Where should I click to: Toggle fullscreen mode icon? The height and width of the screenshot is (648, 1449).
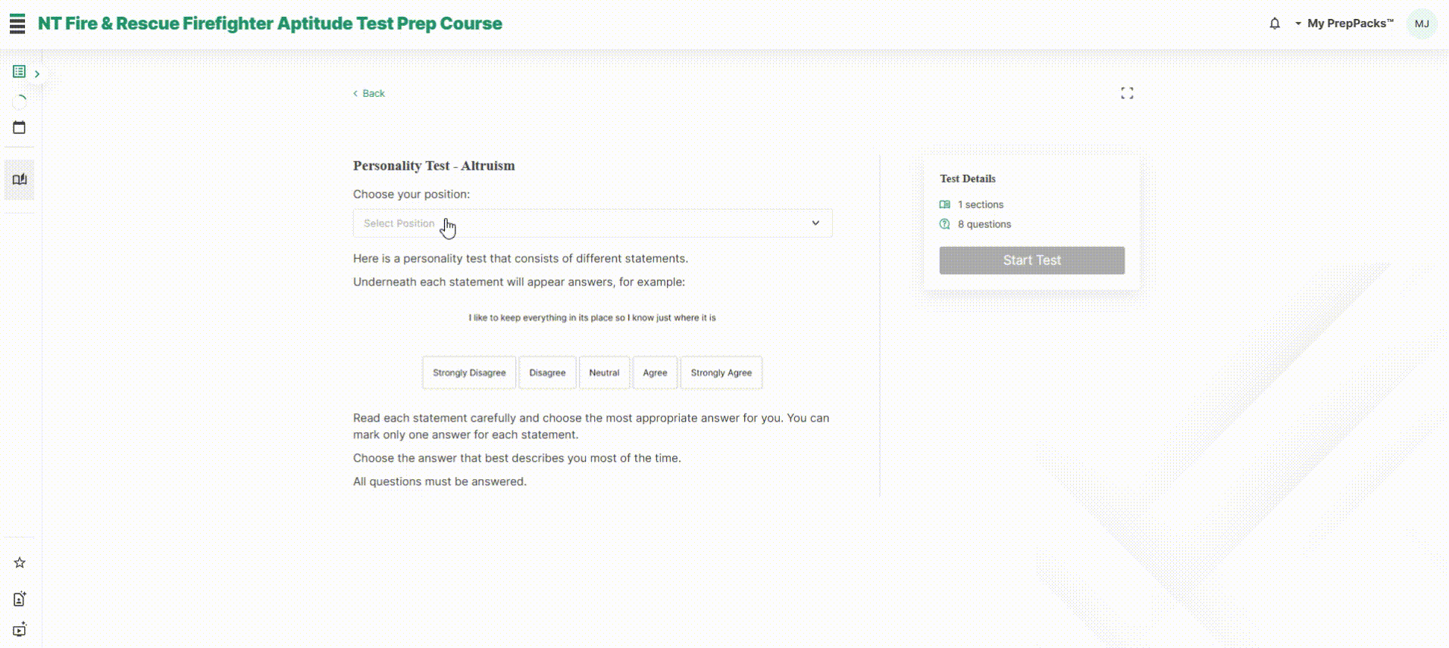[x=1127, y=93]
